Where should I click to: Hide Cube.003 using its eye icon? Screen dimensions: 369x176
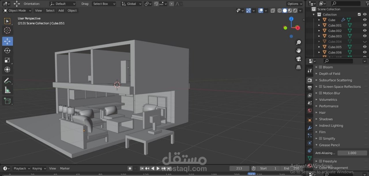pyautogui.click(x=365, y=36)
